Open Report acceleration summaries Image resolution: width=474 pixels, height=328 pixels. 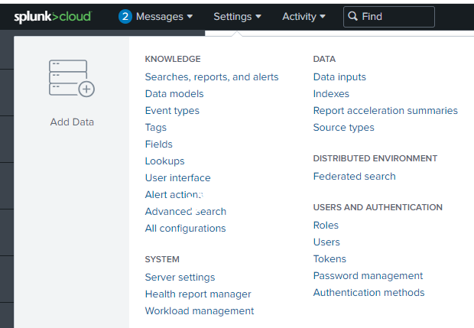tap(385, 111)
